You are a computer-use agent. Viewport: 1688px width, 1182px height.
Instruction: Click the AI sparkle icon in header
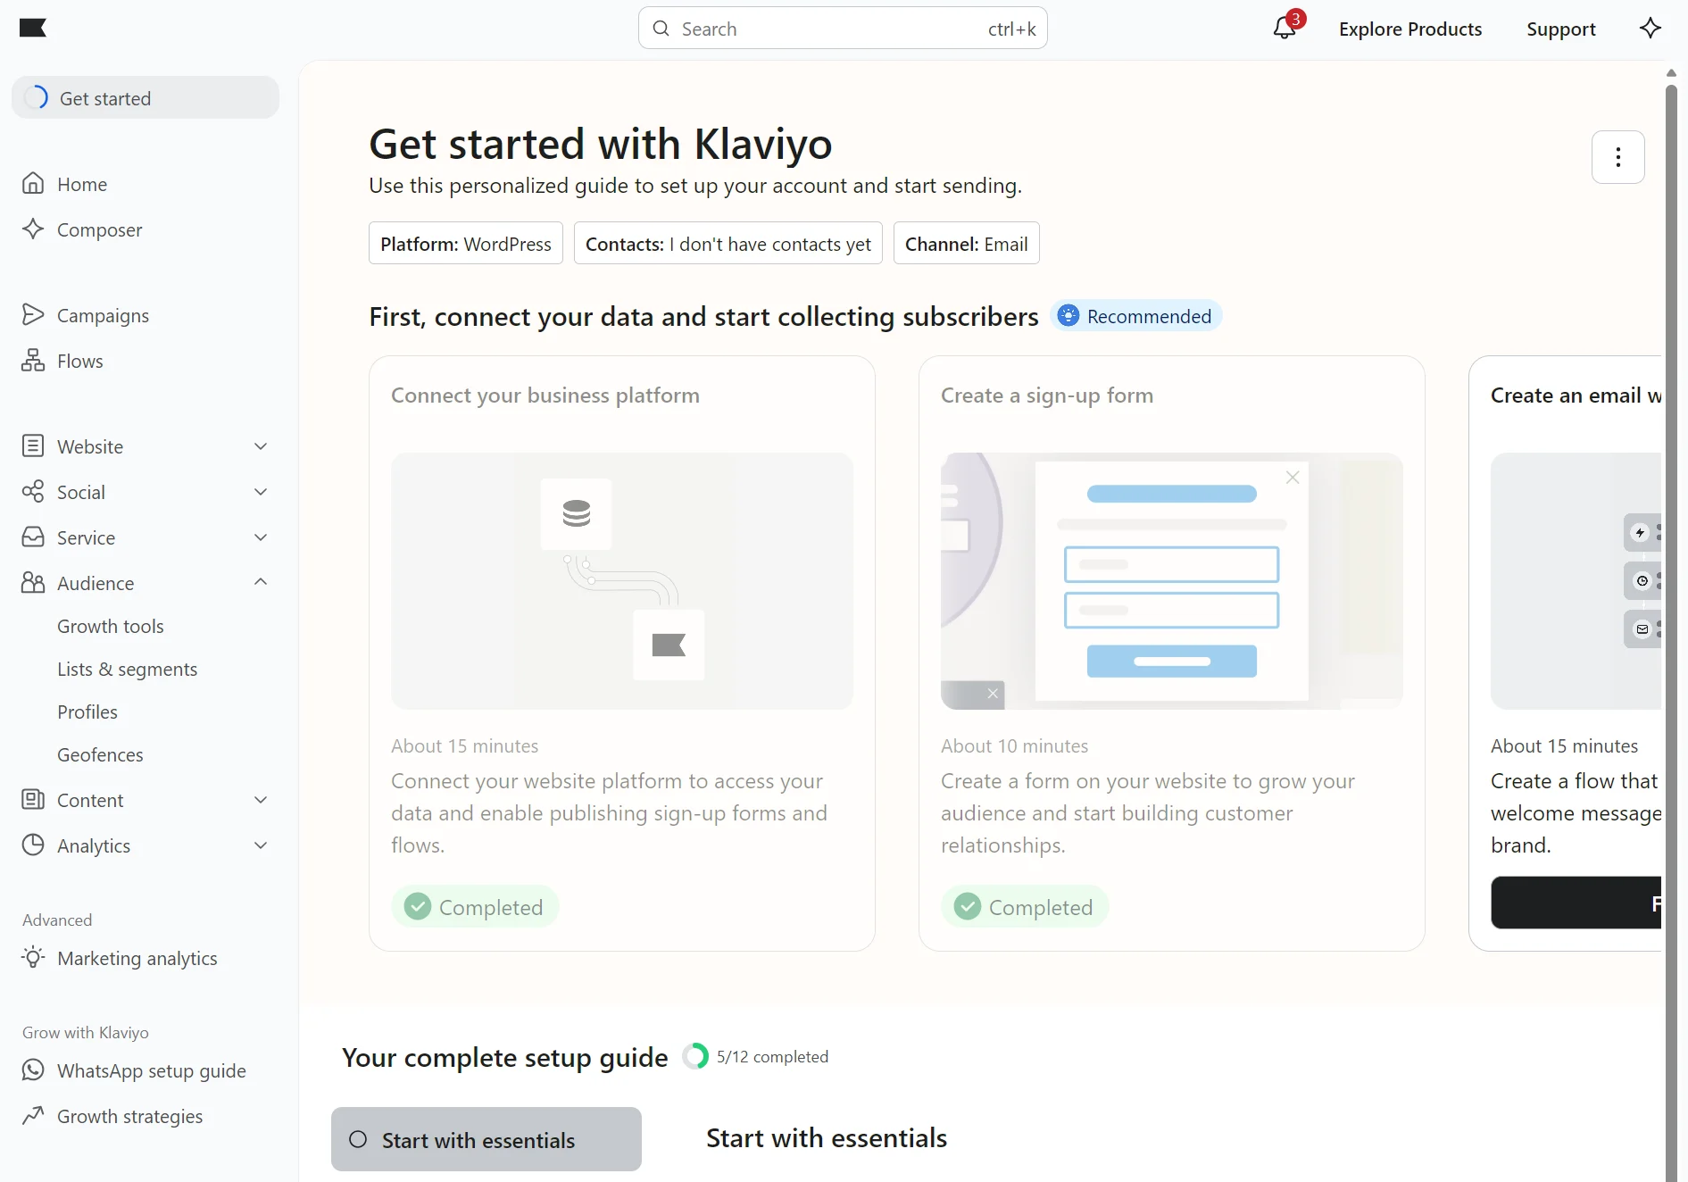[1650, 28]
